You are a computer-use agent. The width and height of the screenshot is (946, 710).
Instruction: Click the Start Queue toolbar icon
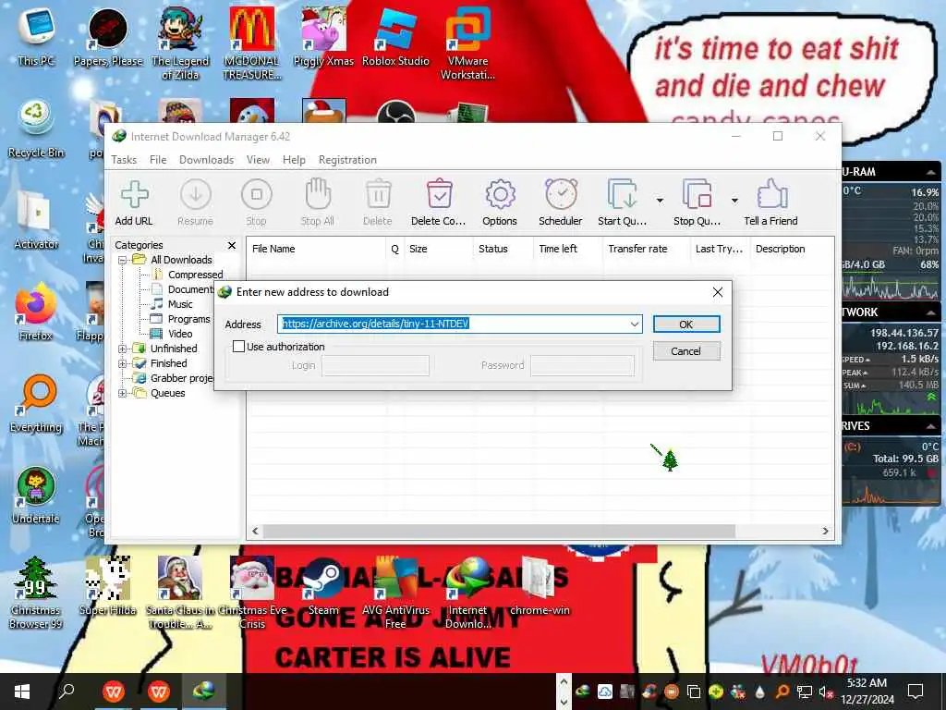tap(622, 195)
